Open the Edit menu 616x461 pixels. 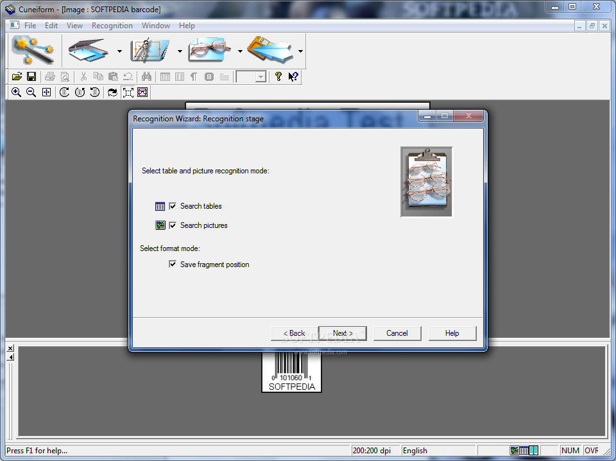51,26
